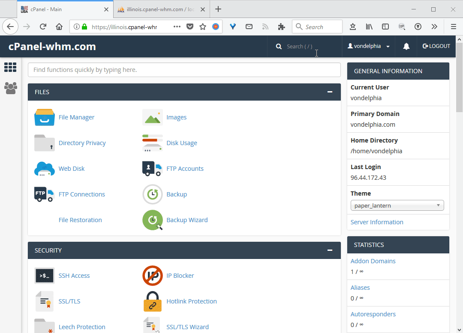Open the User Manager people icon in sidebar
Image resolution: width=463 pixels, height=333 pixels.
[11, 88]
